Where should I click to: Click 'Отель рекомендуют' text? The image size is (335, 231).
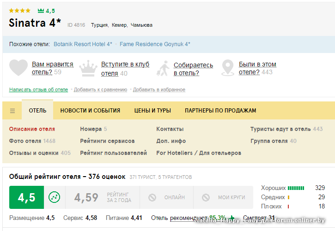coord(179,218)
